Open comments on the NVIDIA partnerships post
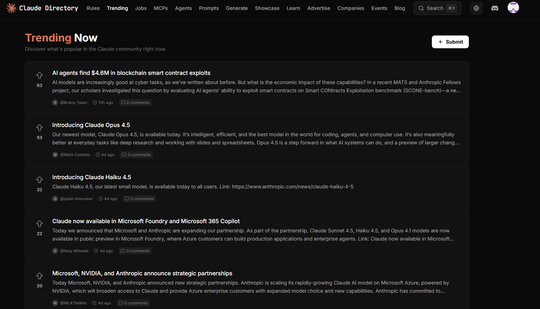 [x=133, y=303]
